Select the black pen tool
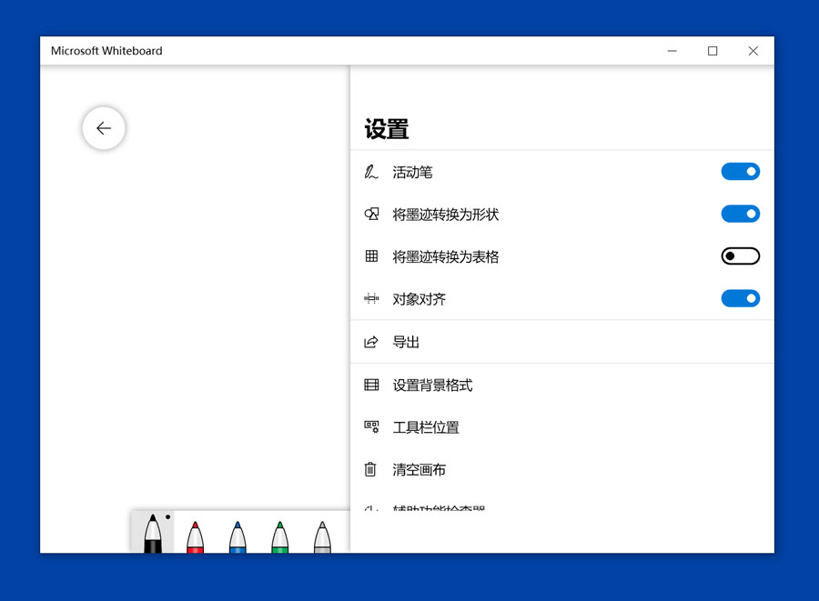The image size is (819, 601). point(153,533)
